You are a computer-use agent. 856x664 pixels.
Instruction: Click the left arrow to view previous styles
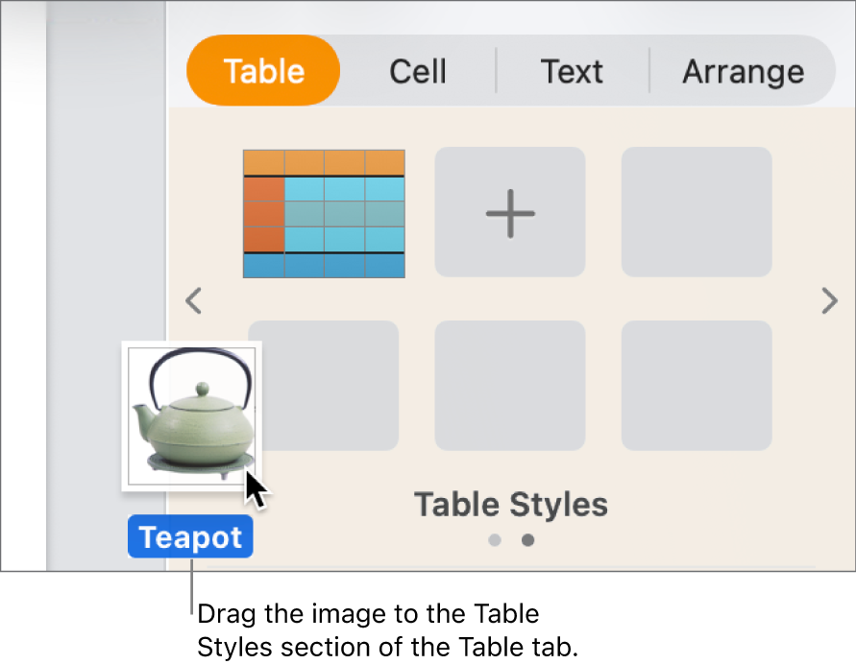pyautogui.click(x=193, y=301)
